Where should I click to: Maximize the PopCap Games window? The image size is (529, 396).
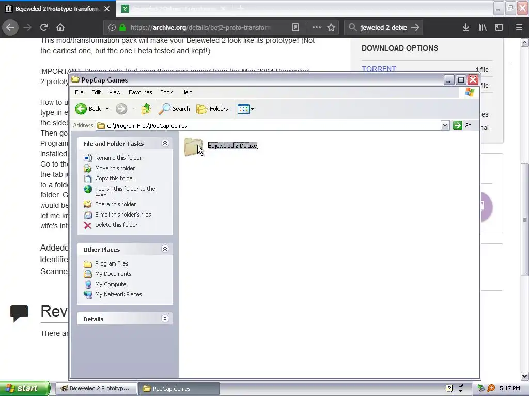click(461, 80)
